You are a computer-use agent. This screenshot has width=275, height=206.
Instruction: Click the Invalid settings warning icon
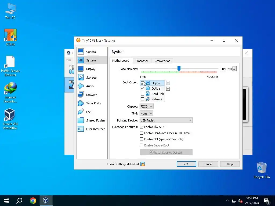(x=143, y=164)
